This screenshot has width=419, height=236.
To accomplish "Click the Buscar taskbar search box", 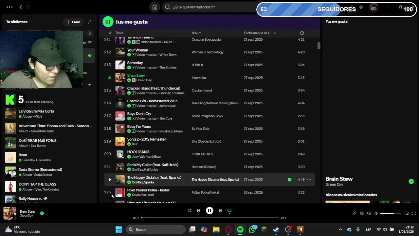I will (x=156, y=229).
